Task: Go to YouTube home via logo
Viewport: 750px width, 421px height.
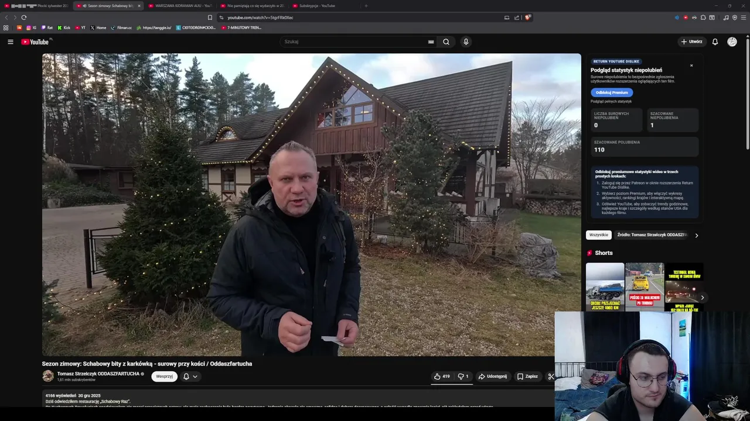Action: pyautogui.click(x=36, y=42)
